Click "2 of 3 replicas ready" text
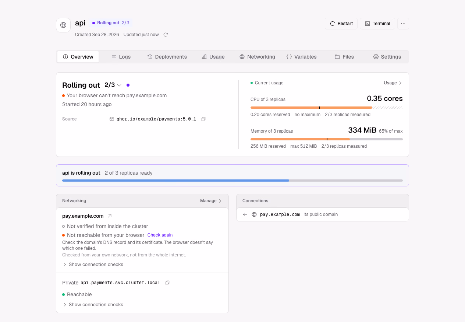Viewport: 465px width, 322px height. pos(128,173)
